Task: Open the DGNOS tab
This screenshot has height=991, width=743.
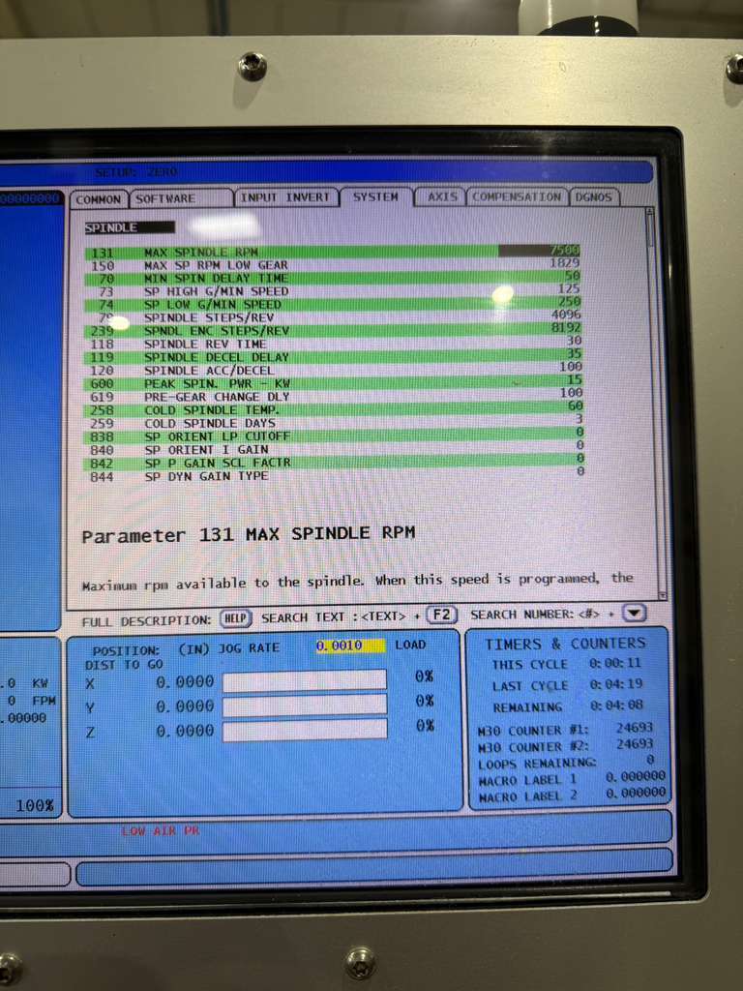Action: click(x=594, y=196)
